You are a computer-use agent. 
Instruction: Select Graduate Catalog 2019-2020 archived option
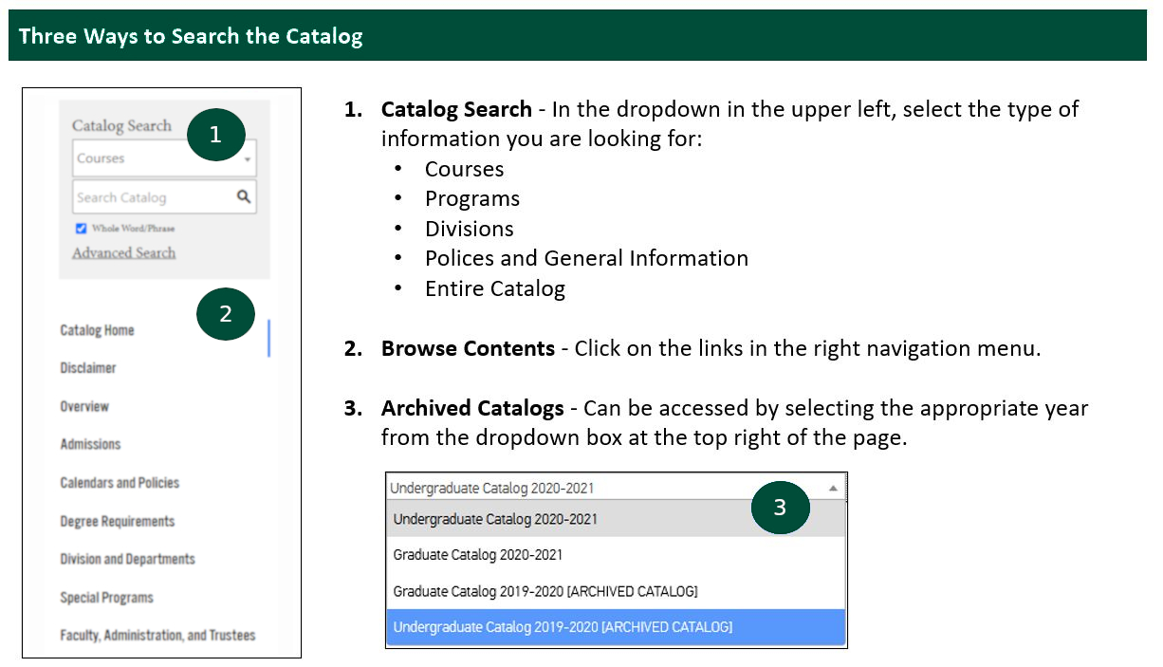pyautogui.click(x=545, y=591)
